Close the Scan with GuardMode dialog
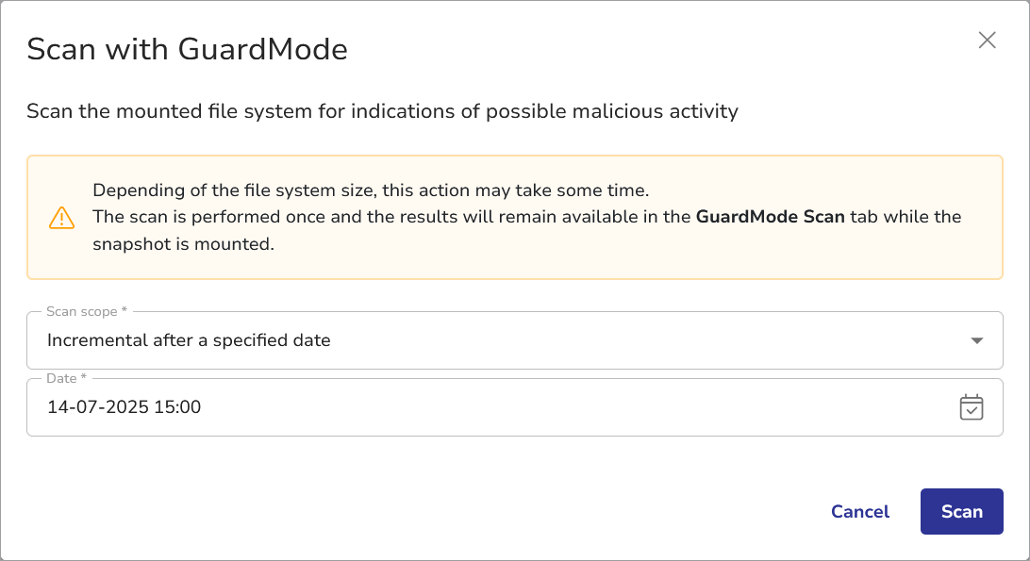This screenshot has height=561, width=1030. click(x=987, y=40)
